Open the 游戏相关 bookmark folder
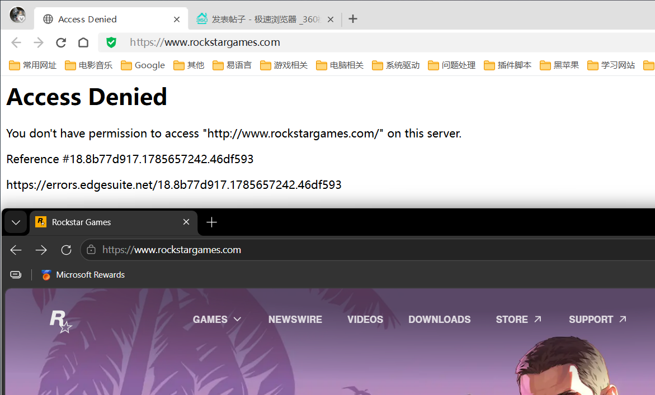The height and width of the screenshot is (395, 655). [284, 65]
